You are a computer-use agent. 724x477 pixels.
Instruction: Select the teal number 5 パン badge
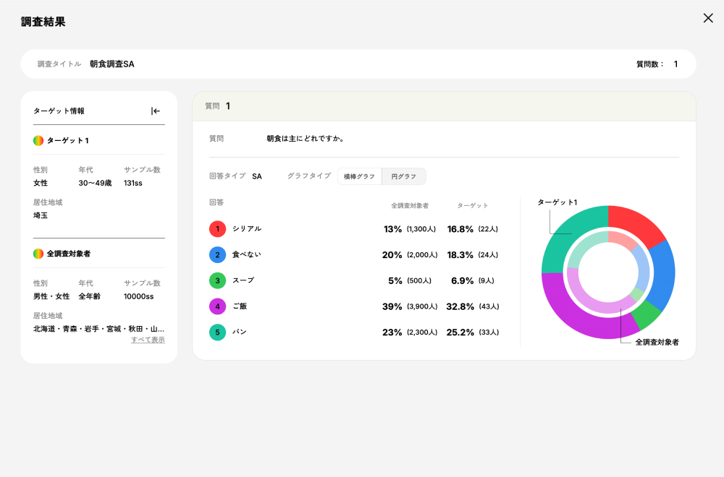pos(217,332)
